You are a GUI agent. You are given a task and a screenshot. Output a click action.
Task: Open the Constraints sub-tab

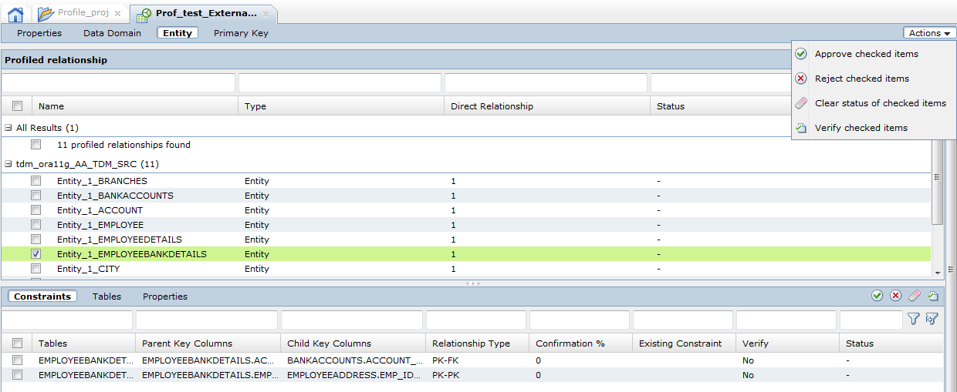tap(42, 297)
